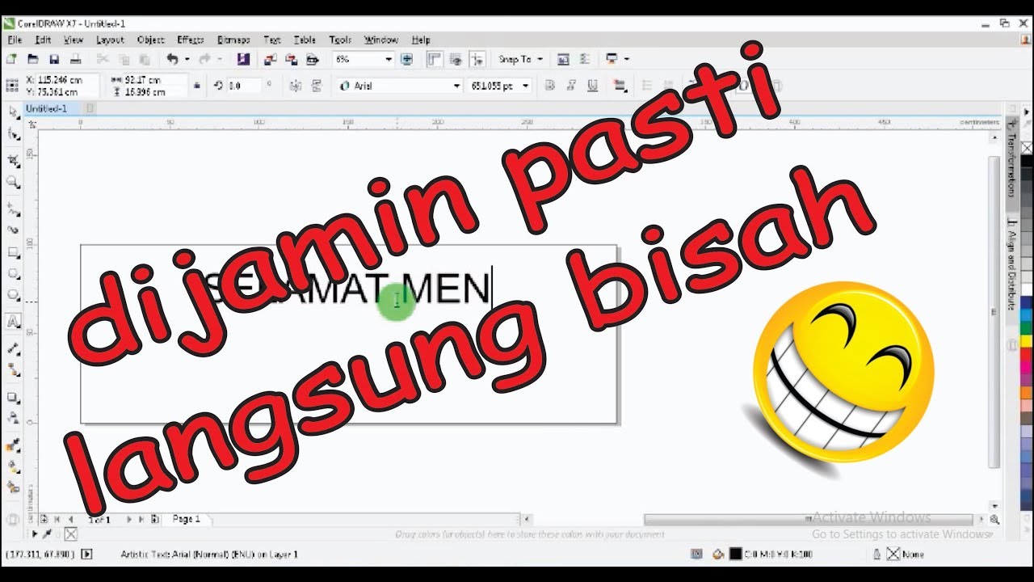Screen dimensions: 1034x582
Task: Open the Tools menu
Action: coord(340,40)
